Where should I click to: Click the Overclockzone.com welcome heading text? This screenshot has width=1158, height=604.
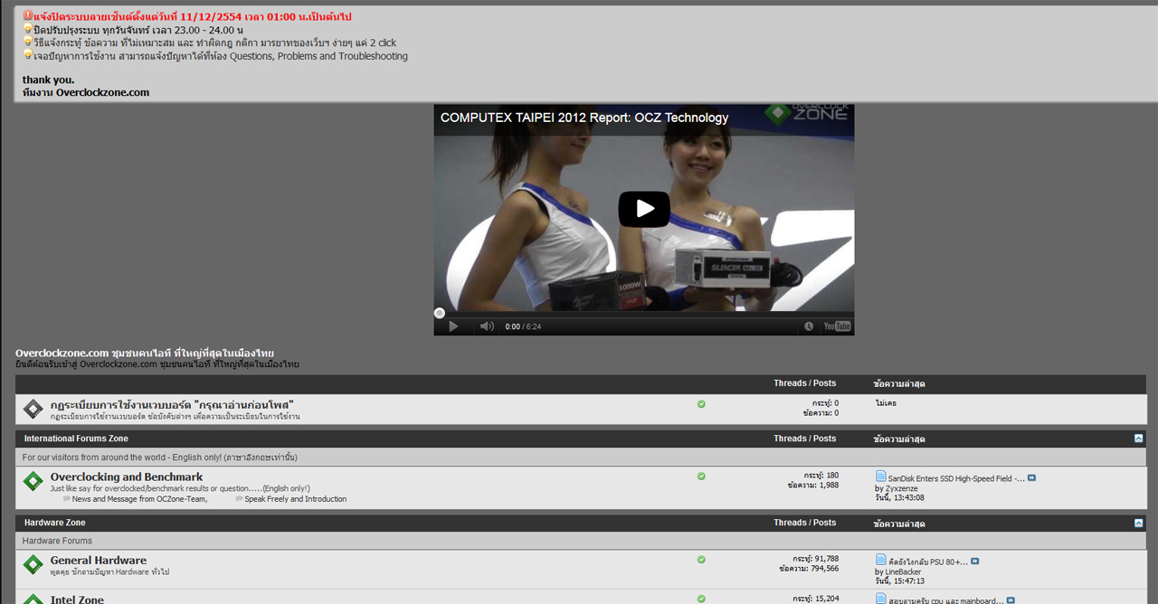145,353
